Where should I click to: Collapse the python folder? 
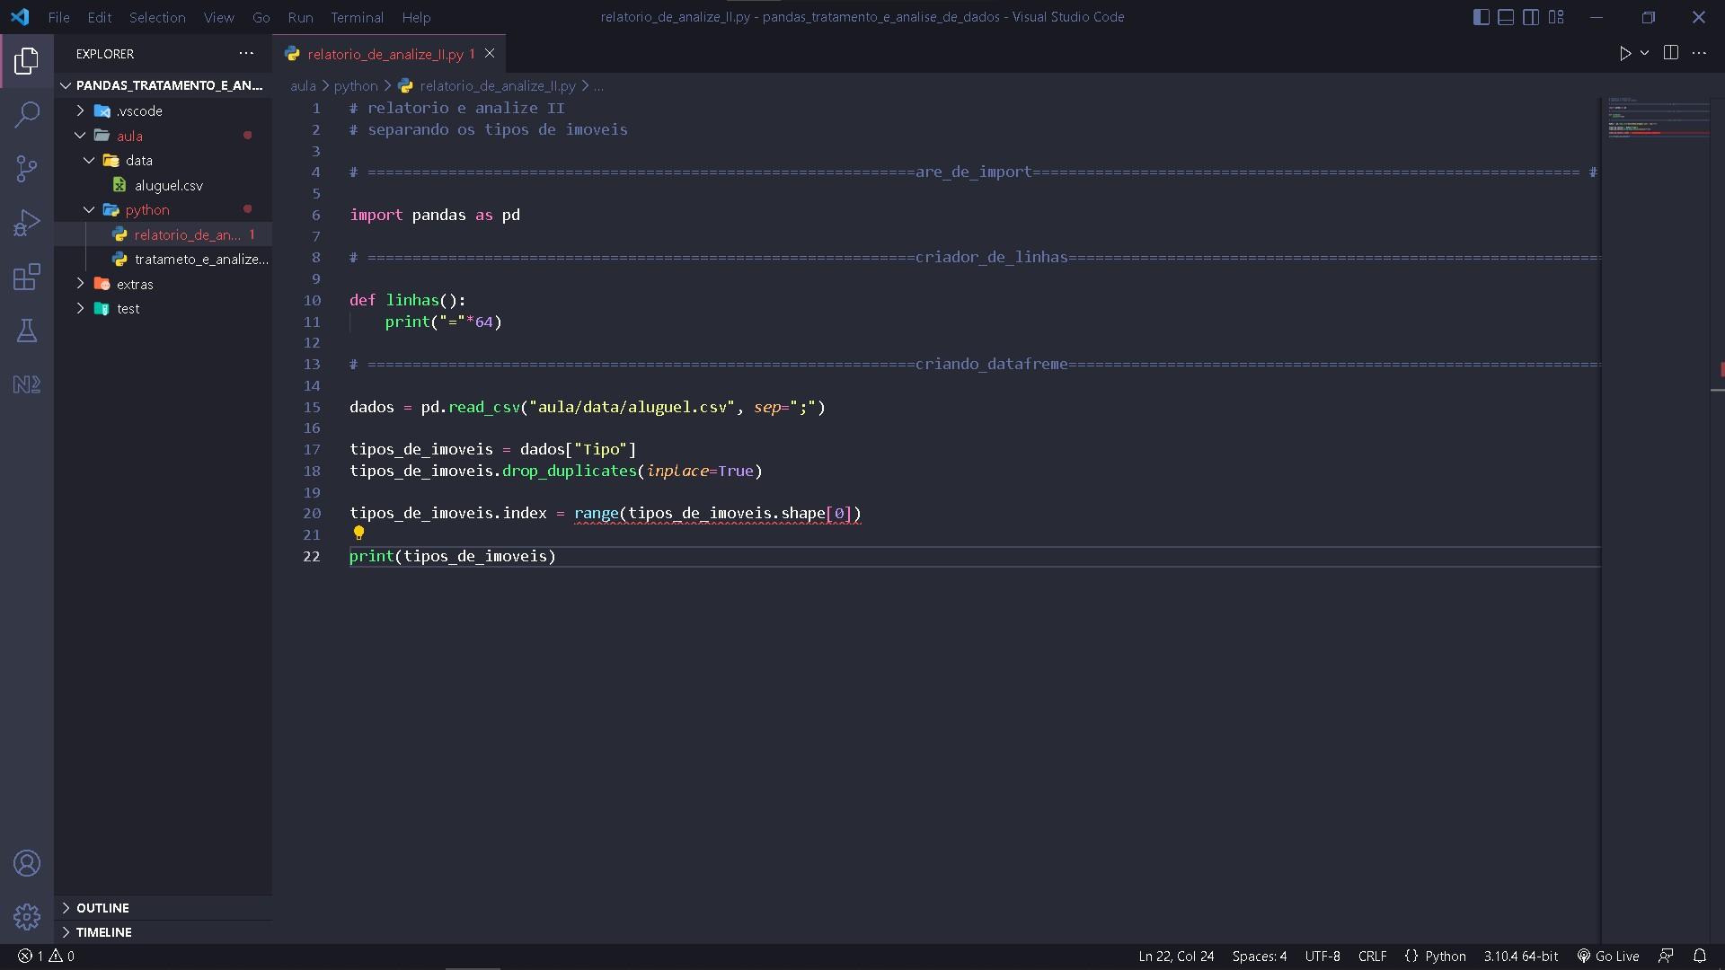pyautogui.click(x=163, y=209)
